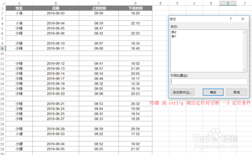The height and width of the screenshot is (155, 252).
Task: Cancel the dialog with 取消
Action: pyautogui.click(x=237, y=92)
